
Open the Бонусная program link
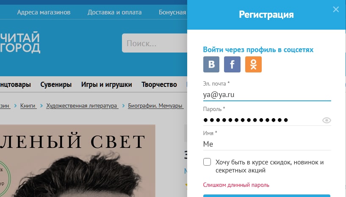172,12
